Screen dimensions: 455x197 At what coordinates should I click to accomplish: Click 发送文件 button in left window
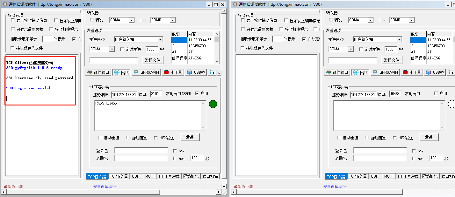point(153,60)
